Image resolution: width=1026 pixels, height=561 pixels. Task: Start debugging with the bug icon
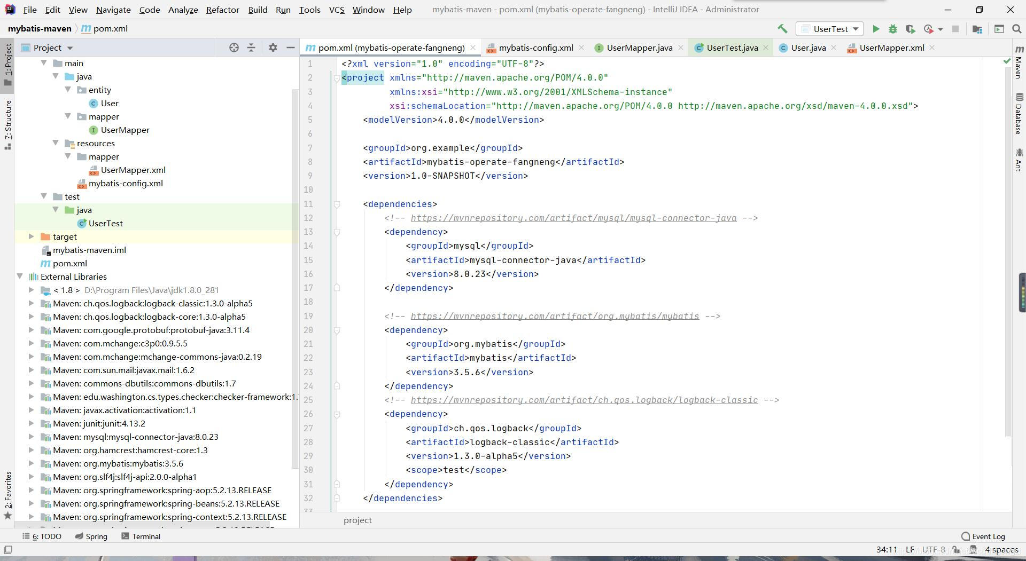coord(892,29)
